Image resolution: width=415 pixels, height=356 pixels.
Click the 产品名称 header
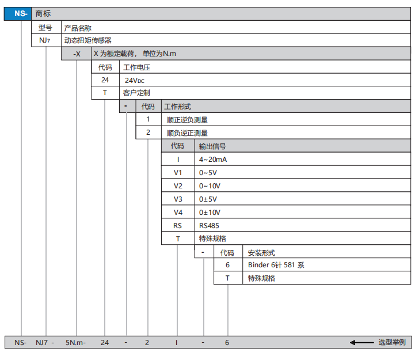pos(78,28)
